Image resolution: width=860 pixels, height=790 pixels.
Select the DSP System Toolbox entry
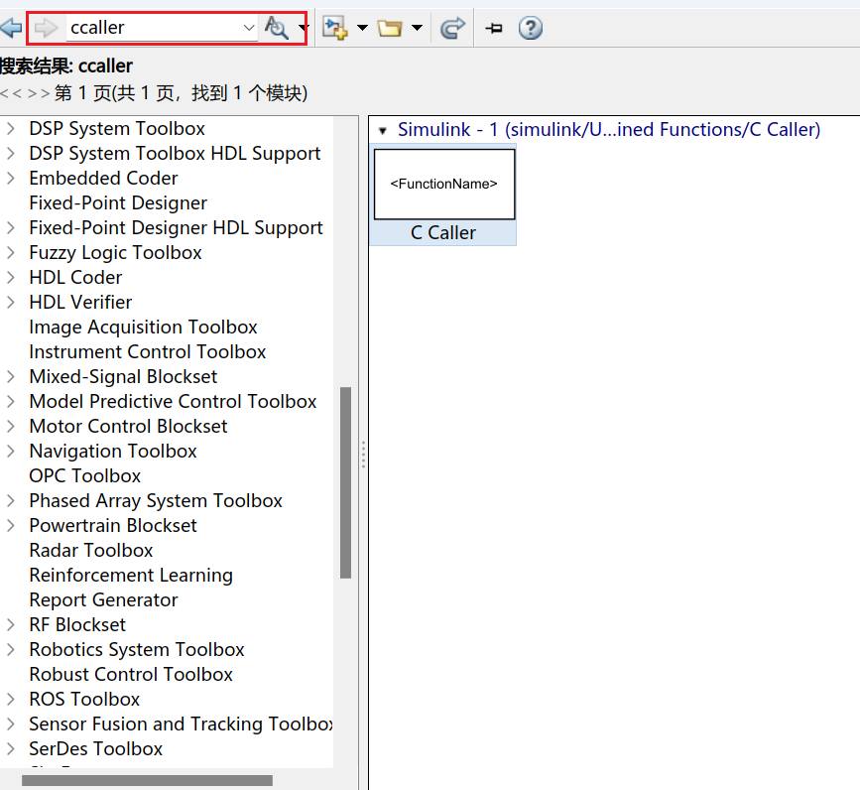pos(116,128)
